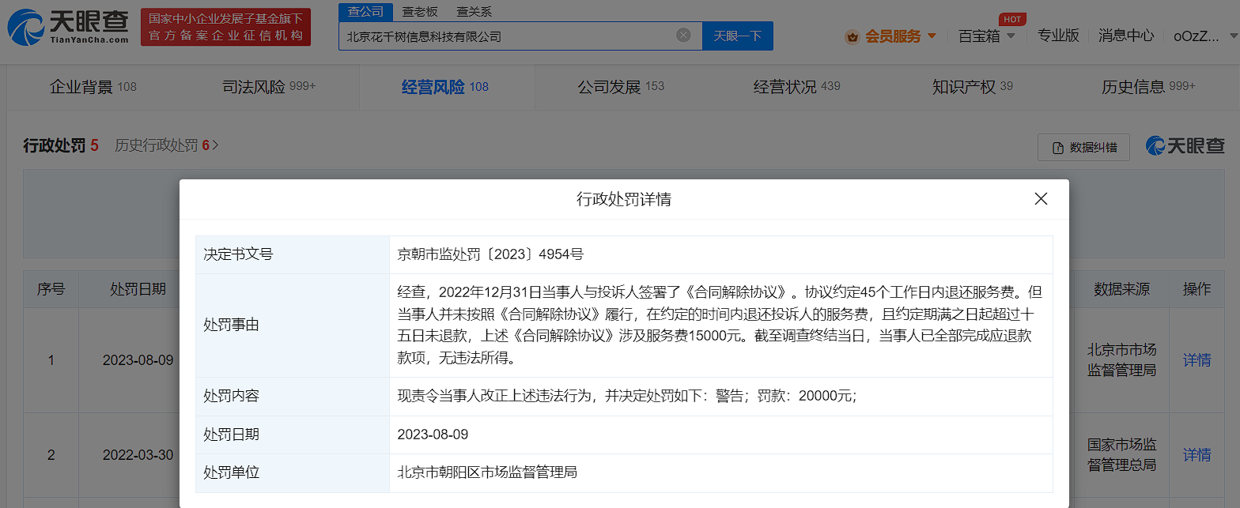
Task: Click the 处罚内容 fine amount text
Action: click(627, 397)
